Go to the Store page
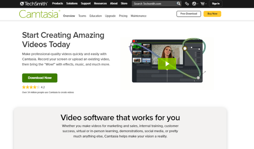This screenshot has height=149, width=254. click(x=124, y=4)
